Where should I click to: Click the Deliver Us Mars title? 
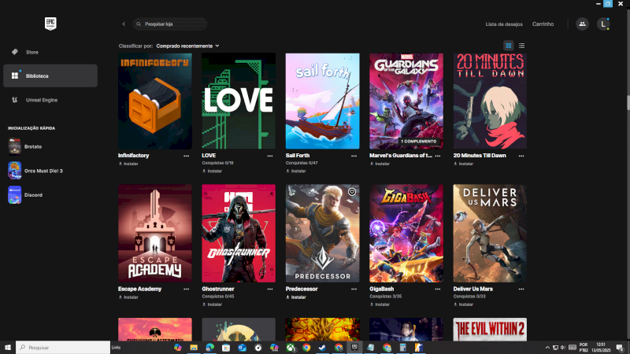point(473,289)
